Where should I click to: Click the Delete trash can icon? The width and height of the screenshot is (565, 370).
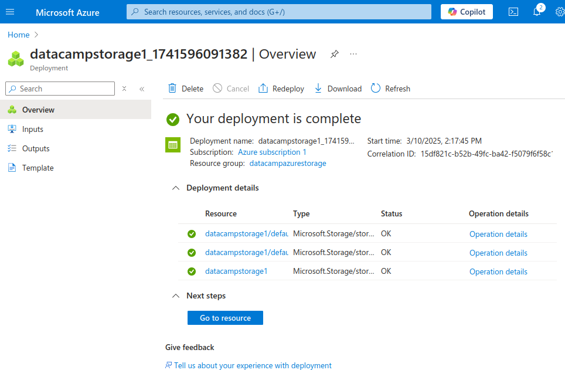[172, 89]
